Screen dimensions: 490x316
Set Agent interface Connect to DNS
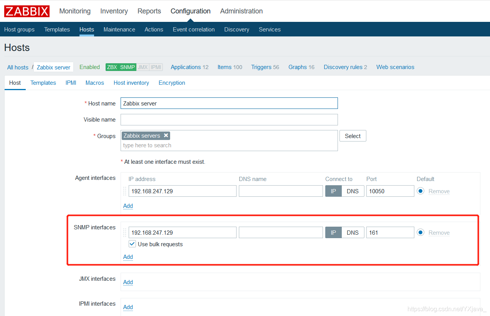(353, 191)
